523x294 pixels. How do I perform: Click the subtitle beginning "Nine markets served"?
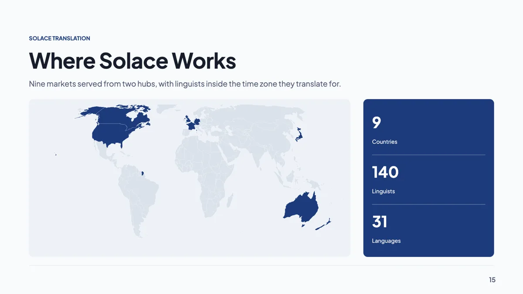pos(185,84)
